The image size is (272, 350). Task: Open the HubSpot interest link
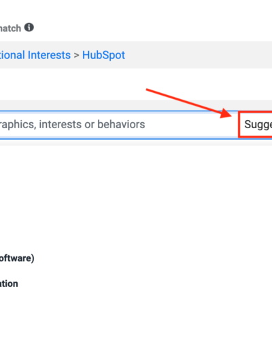pyautogui.click(x=103, y=55)
